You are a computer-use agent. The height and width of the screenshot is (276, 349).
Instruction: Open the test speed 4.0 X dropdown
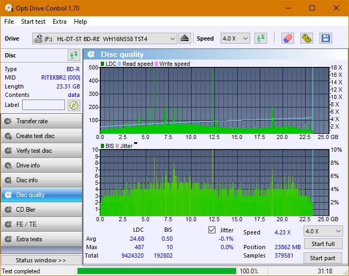(x=323, y=231)
